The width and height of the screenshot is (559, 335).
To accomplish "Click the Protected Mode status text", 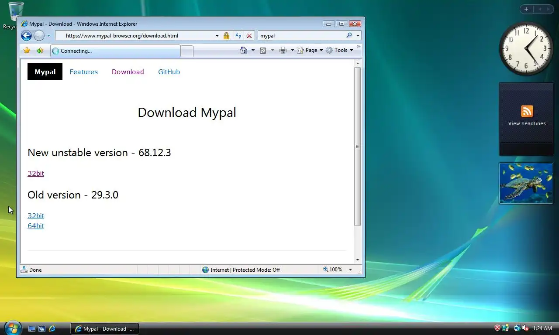I will [245, 270].
